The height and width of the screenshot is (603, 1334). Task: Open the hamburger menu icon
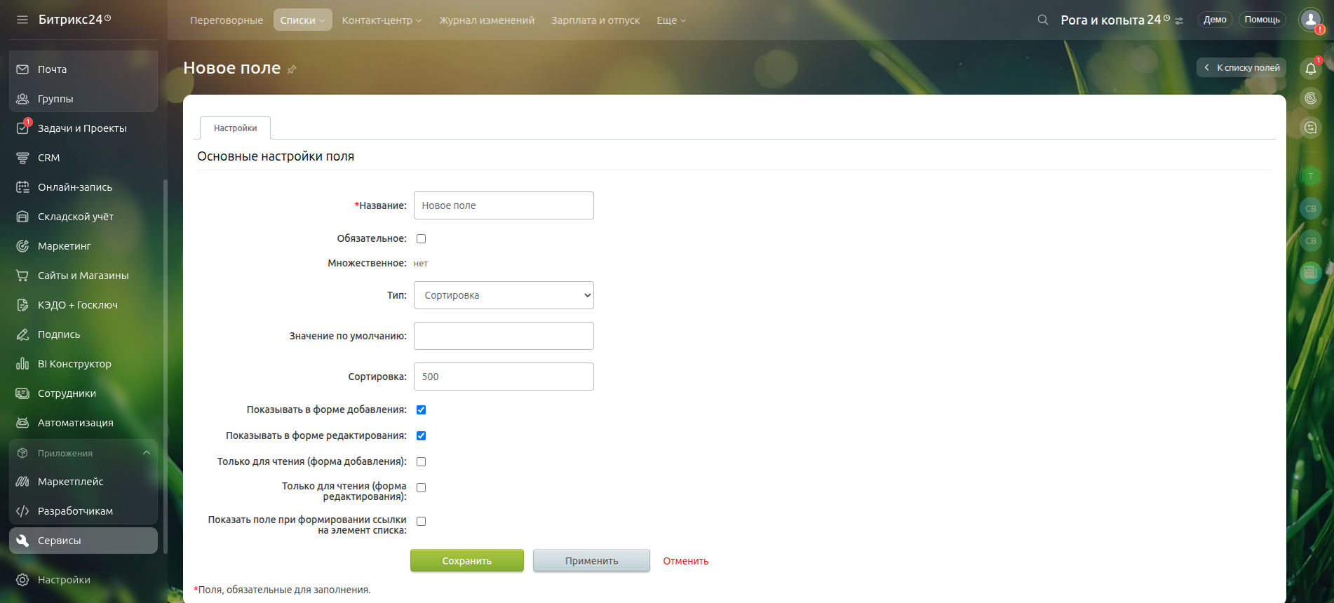pyautogui.click(x=22, y=20)
